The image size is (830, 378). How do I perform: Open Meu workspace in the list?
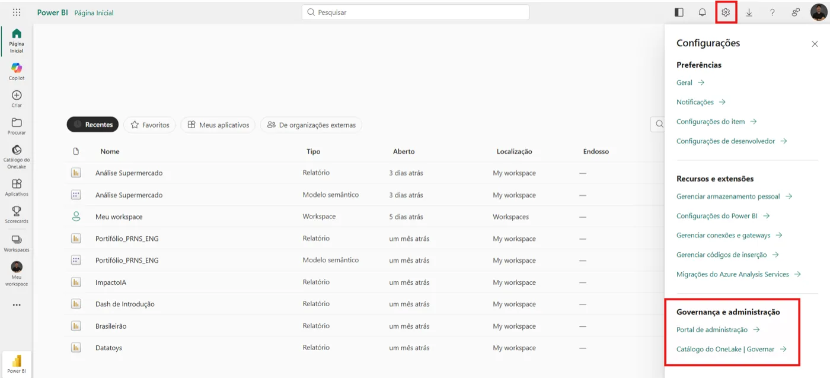119,217
